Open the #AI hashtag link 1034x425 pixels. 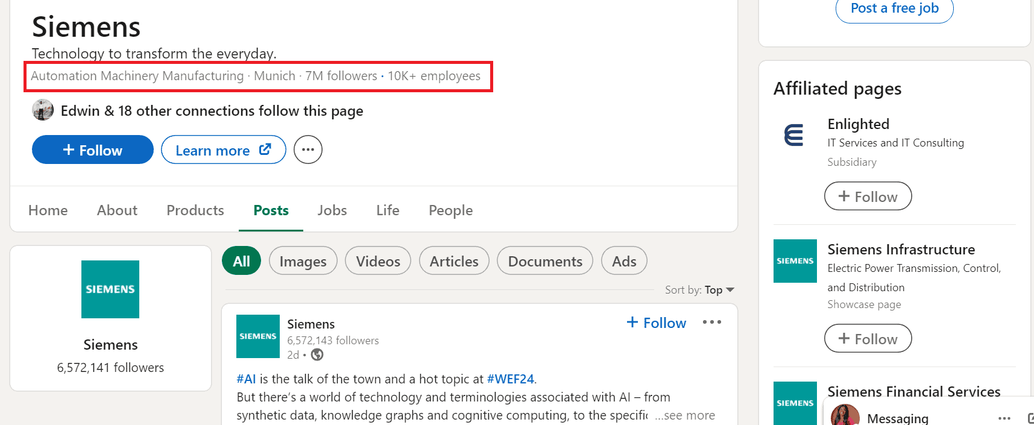click(246, 379)
